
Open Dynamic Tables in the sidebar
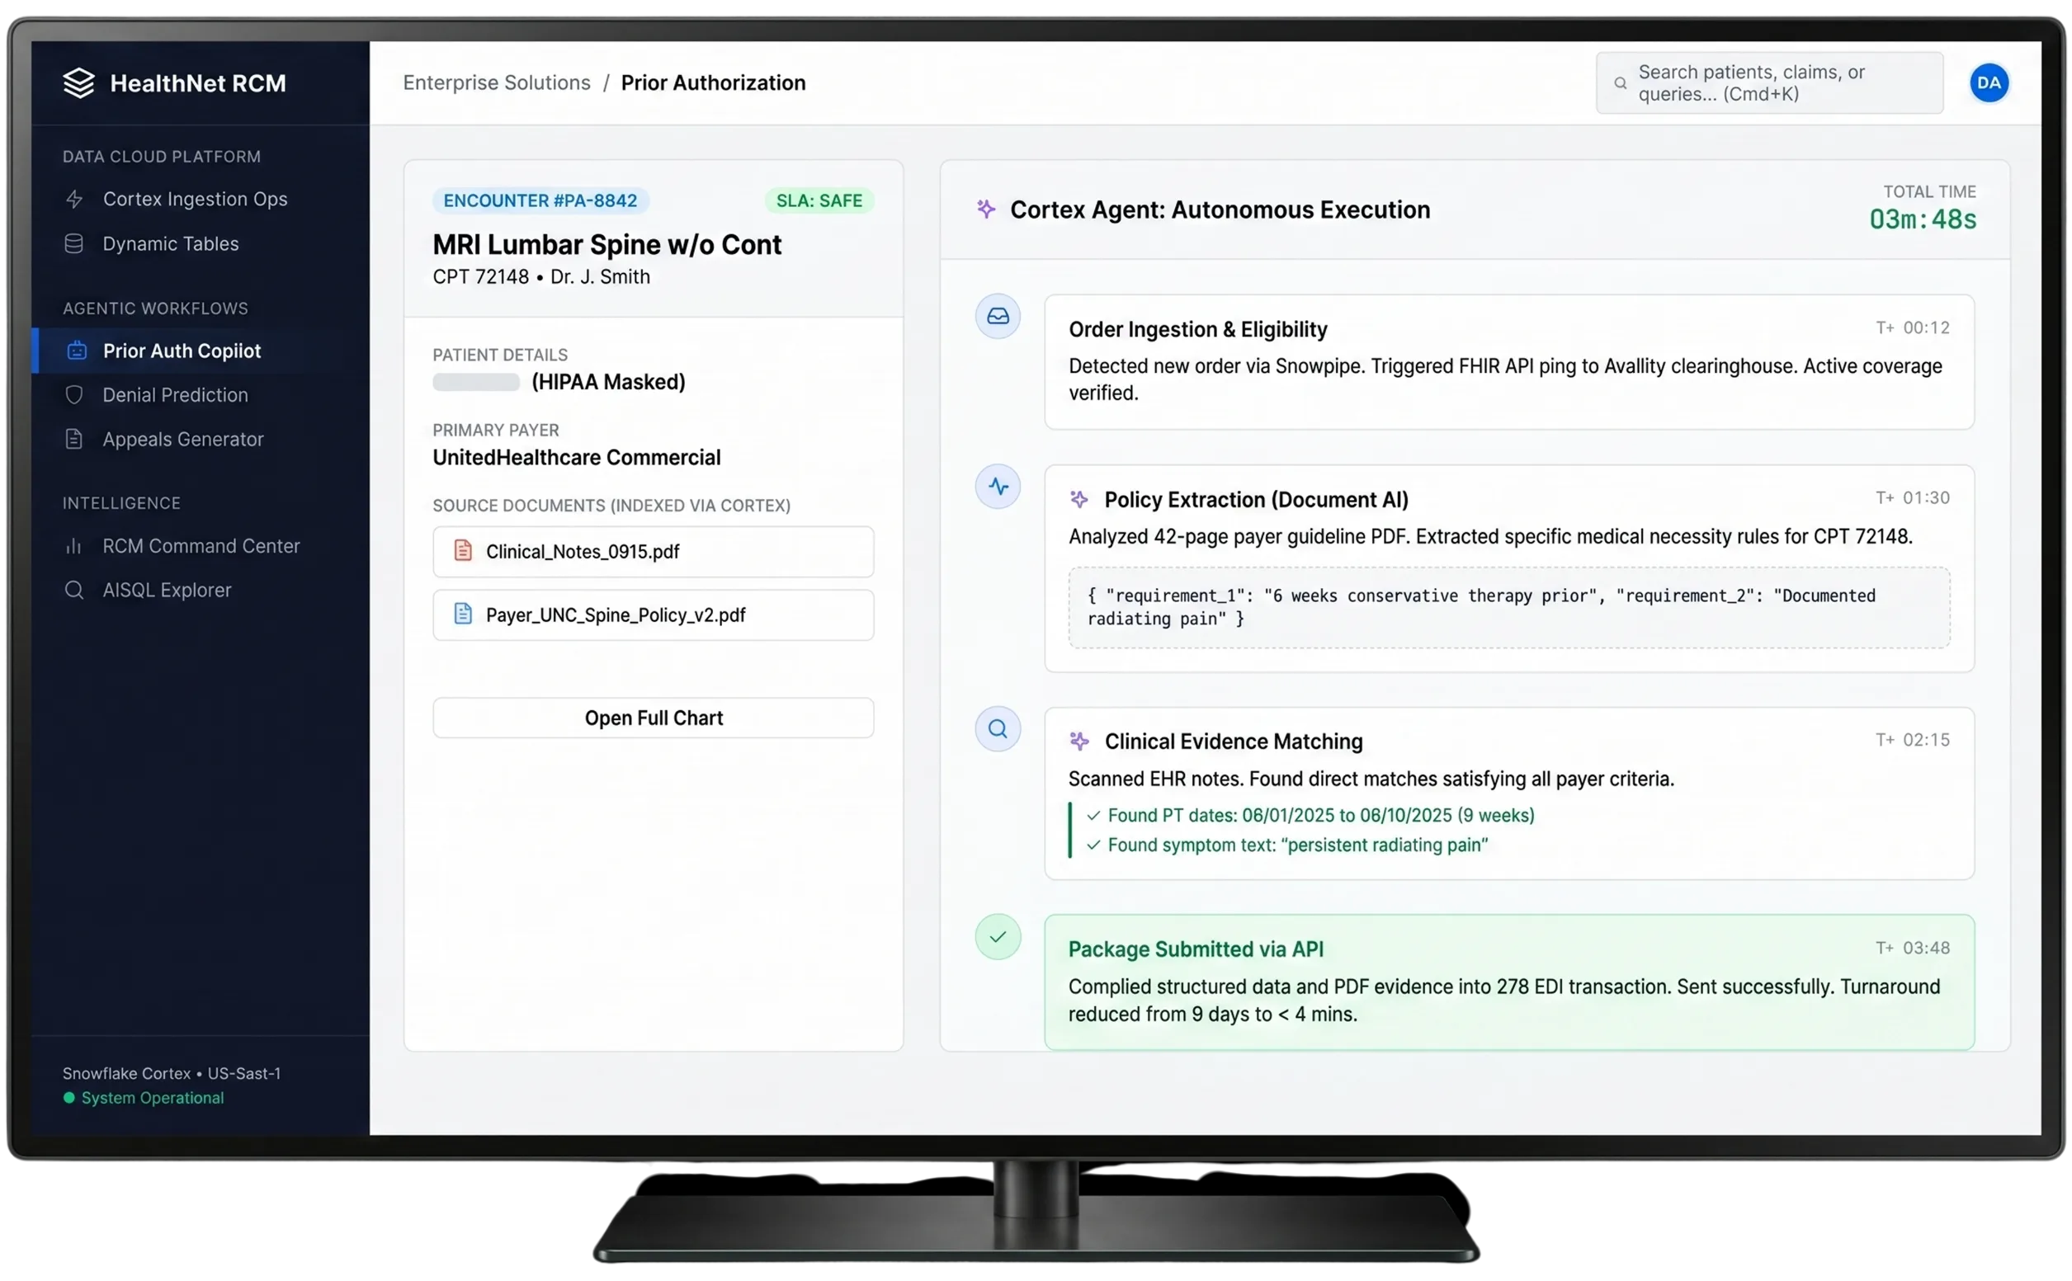point(200,244)
